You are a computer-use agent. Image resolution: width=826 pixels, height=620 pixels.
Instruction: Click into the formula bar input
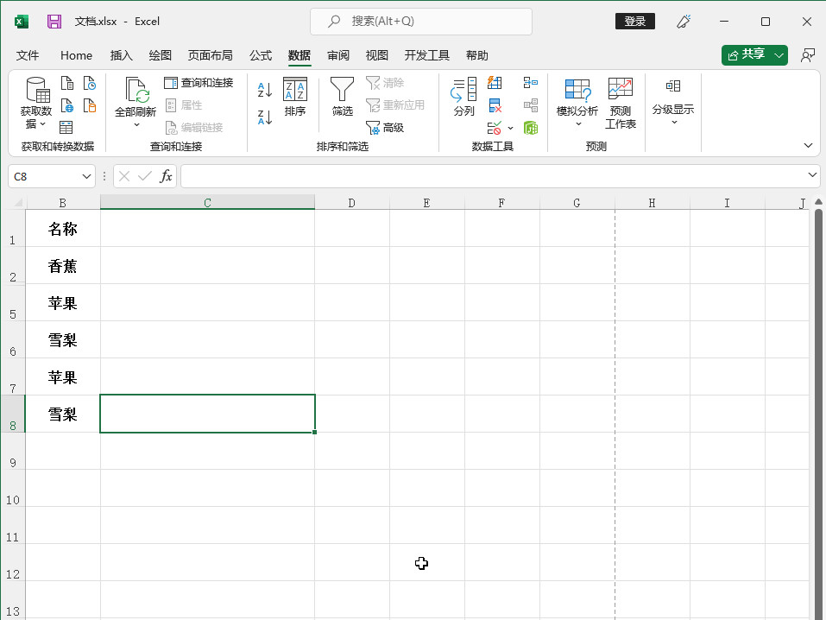[493, 176]
